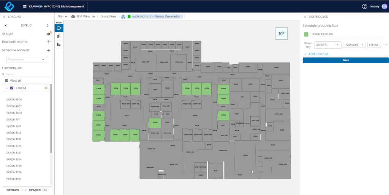Click the Disciplines layers icon
This screenshot has height=195, width=389.
(123, 17)
